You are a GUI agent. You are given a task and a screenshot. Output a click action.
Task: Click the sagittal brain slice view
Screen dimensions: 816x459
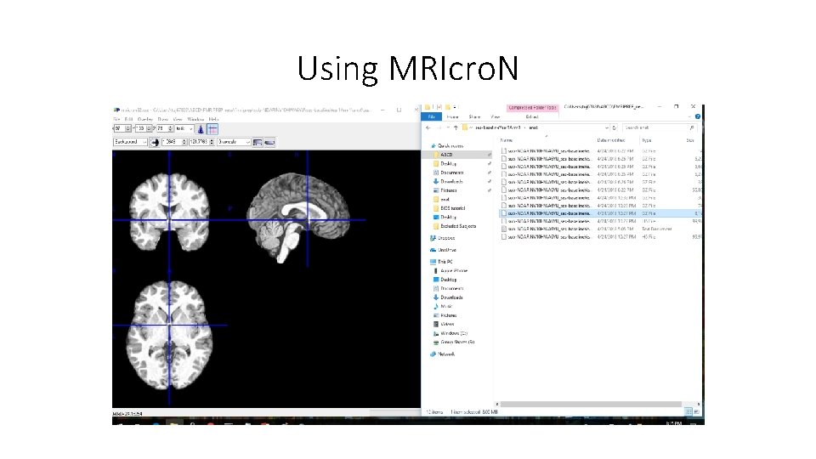[x=299, y=218]
